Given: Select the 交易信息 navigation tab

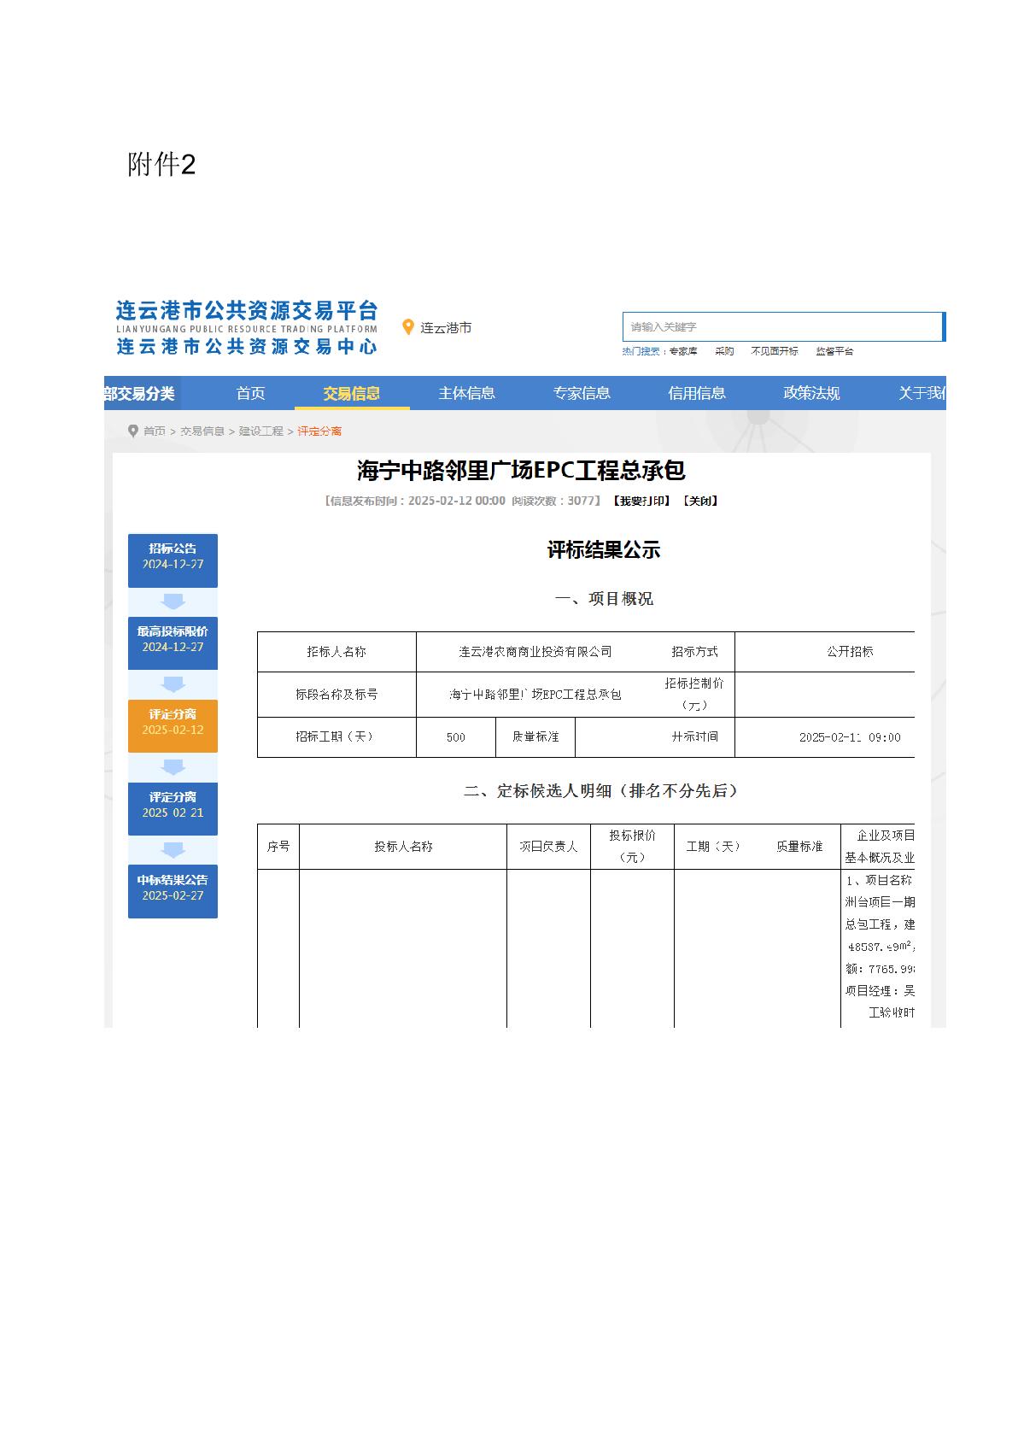Looking at the screenshot, I should [352, 393].
